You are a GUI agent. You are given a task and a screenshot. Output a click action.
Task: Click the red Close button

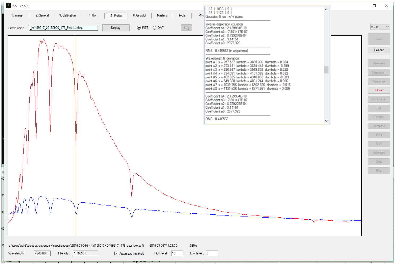tap(379, 90)
